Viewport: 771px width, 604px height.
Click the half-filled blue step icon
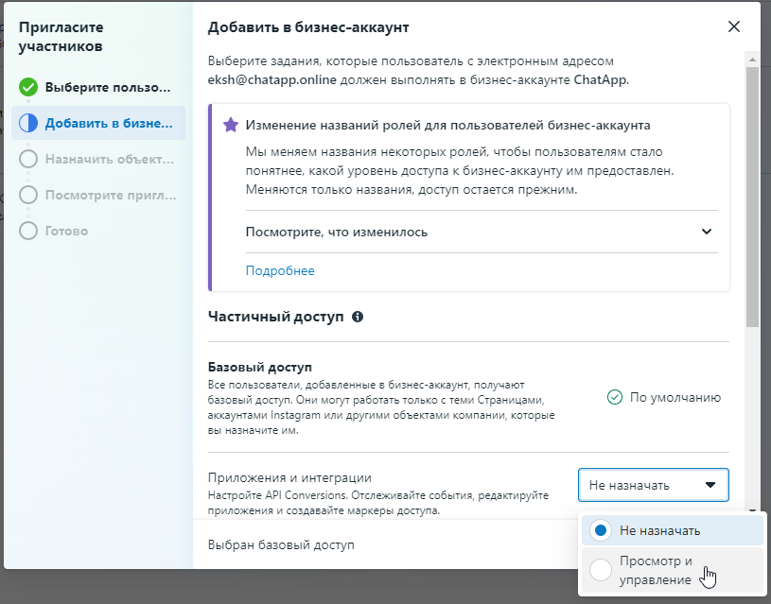coord(28,123)
